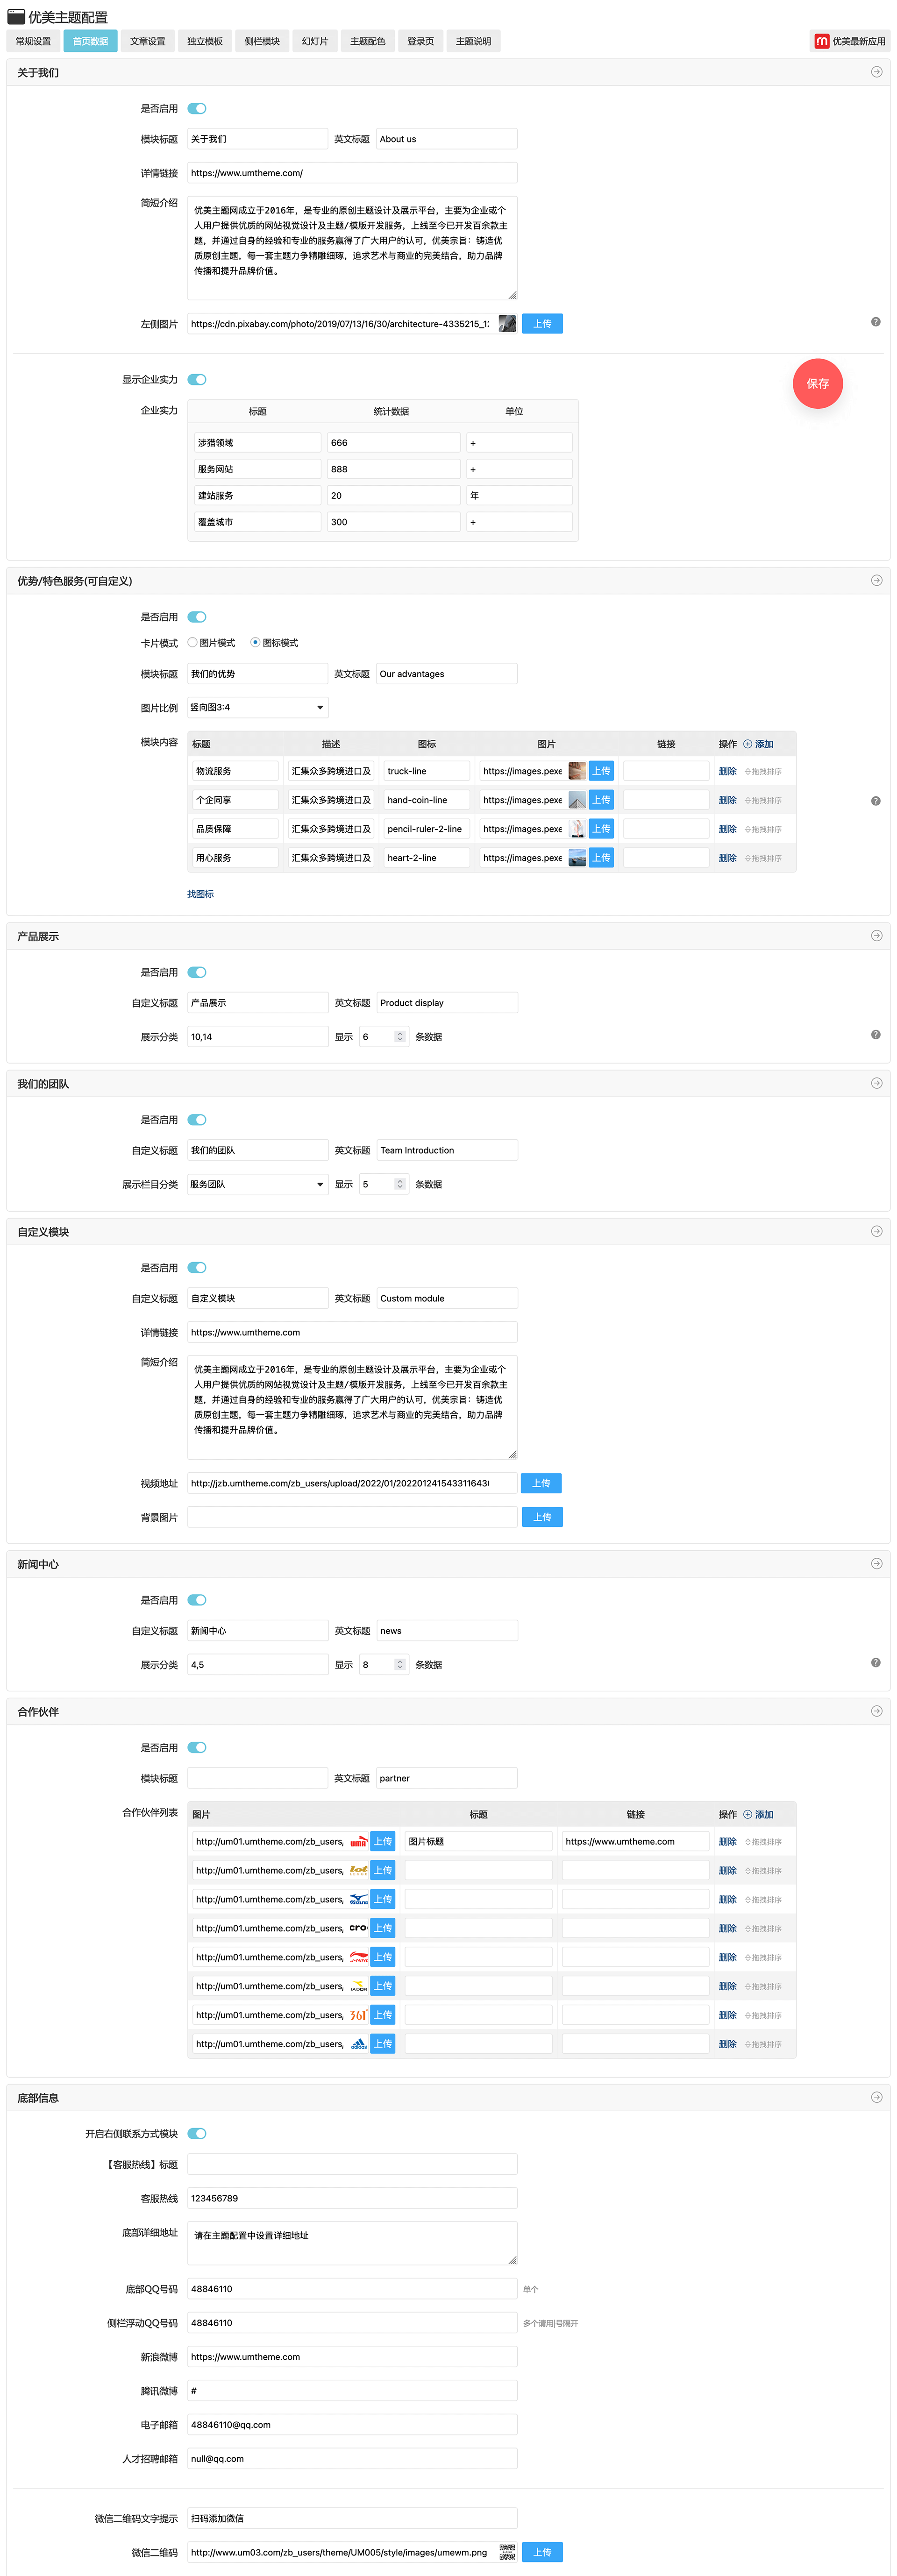Open the 登录页 tab
The width and height of the screenshot is (897, 2576).
(x=420, y=41)
